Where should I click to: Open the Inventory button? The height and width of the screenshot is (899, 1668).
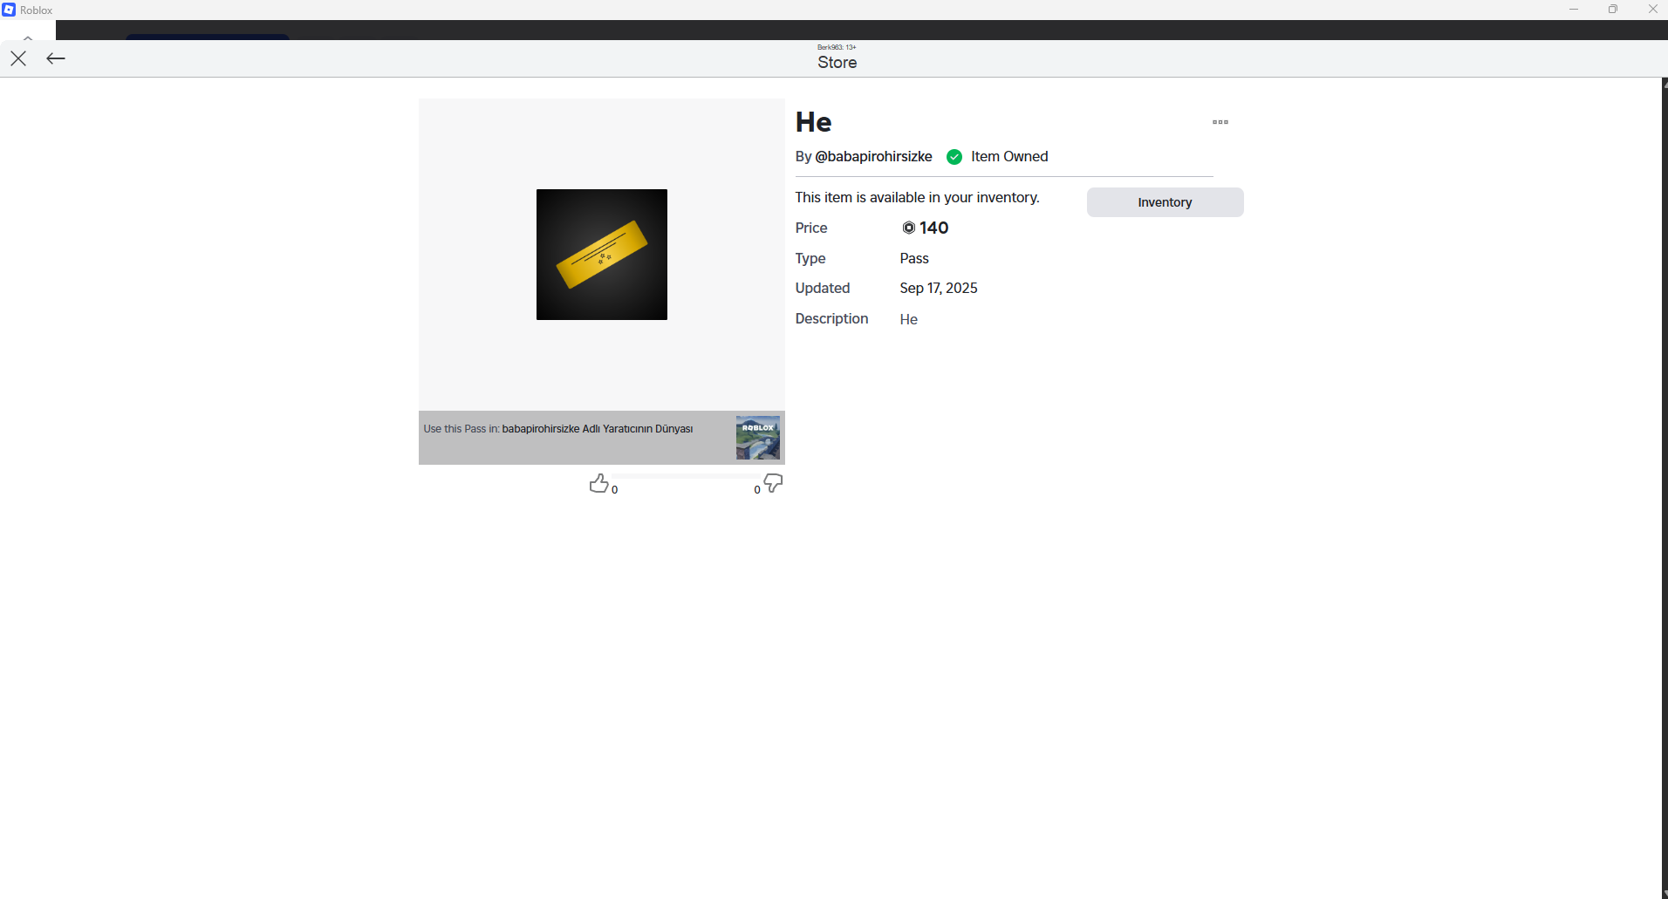(1165, 202)
